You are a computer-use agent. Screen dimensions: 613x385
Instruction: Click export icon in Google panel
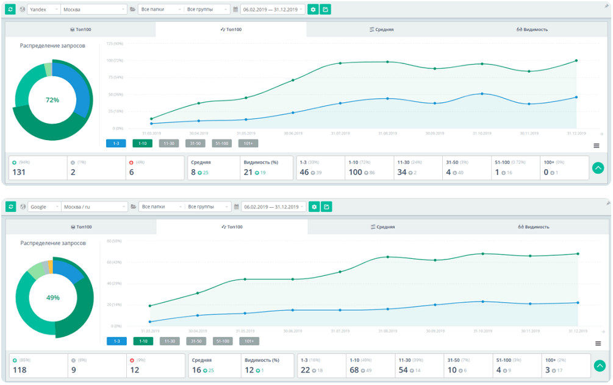pyautogui.click(x=326, y=207)
